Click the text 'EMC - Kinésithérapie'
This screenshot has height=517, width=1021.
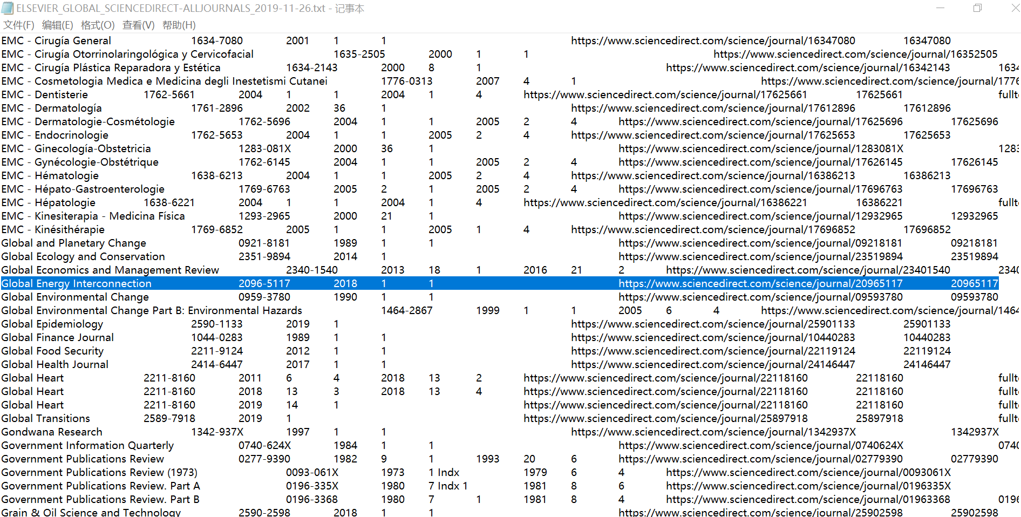53,229
